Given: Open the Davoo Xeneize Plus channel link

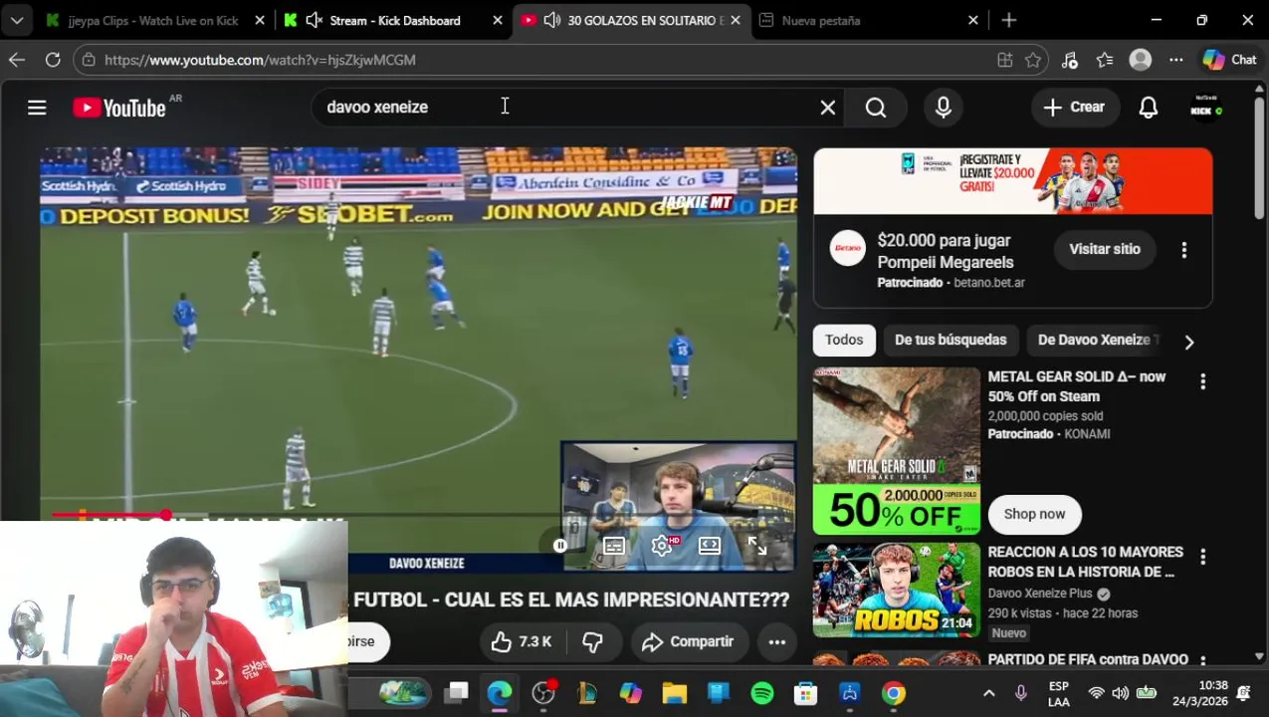Looking at the screenshot, I should pos(1041,594).
